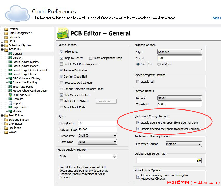Open the Cursor Type dropdown

[x=97, y=136]
